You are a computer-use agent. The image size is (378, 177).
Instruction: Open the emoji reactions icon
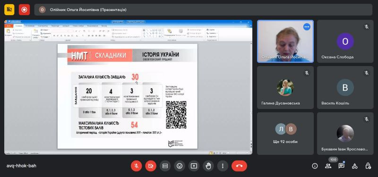click(180, 166)
